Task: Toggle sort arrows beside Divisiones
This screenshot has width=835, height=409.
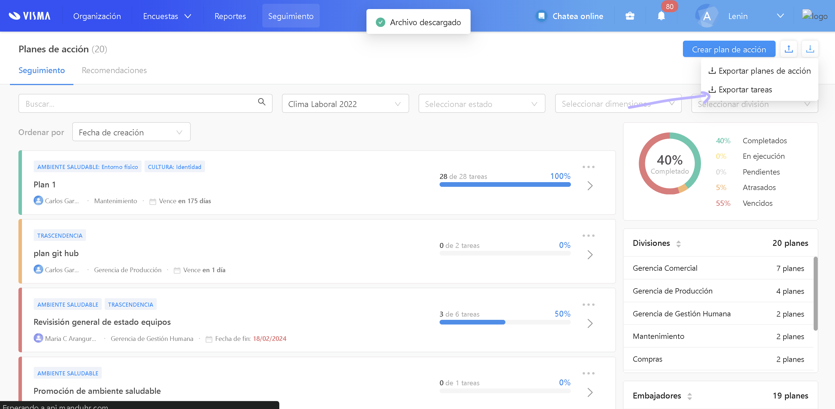Action: 679,244
